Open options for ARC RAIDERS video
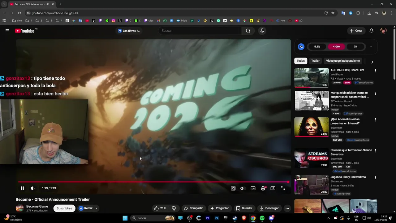 (376, 71)
